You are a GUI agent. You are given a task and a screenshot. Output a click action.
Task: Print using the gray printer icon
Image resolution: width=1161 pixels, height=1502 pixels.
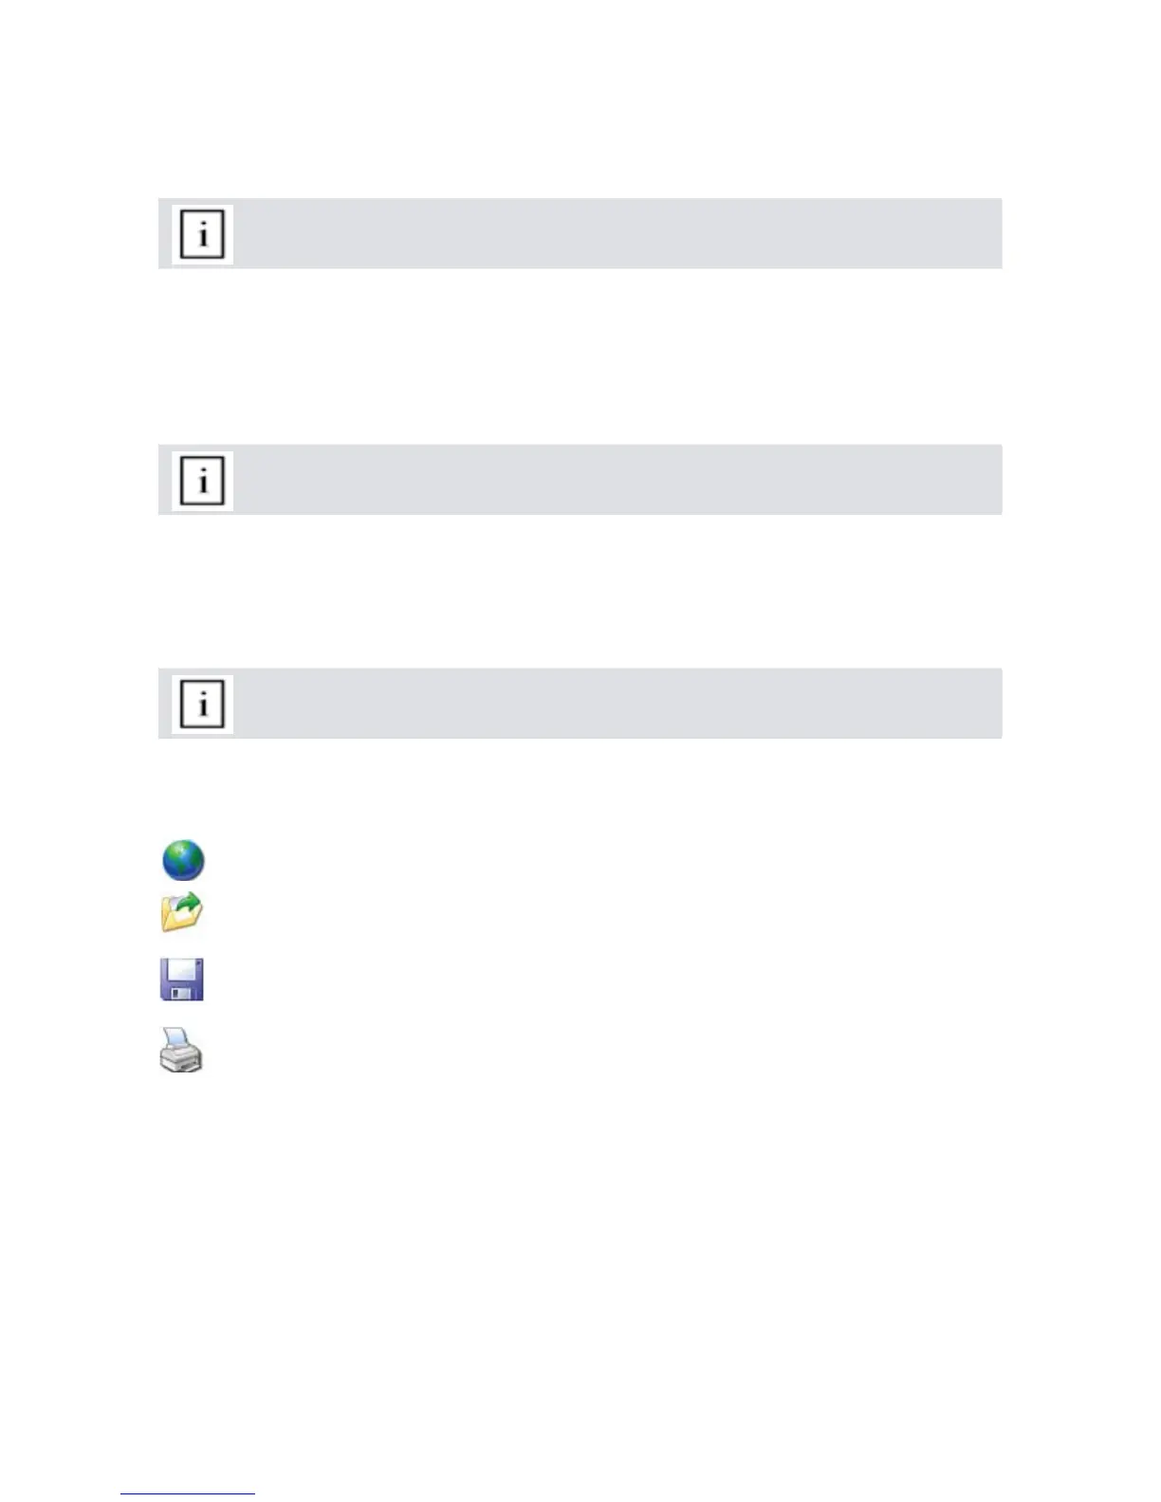click(181, 1050)
